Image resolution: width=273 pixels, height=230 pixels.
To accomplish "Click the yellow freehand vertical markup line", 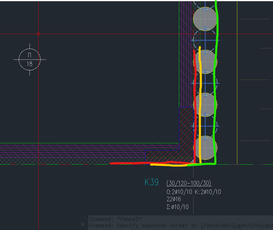I will 200,115.
